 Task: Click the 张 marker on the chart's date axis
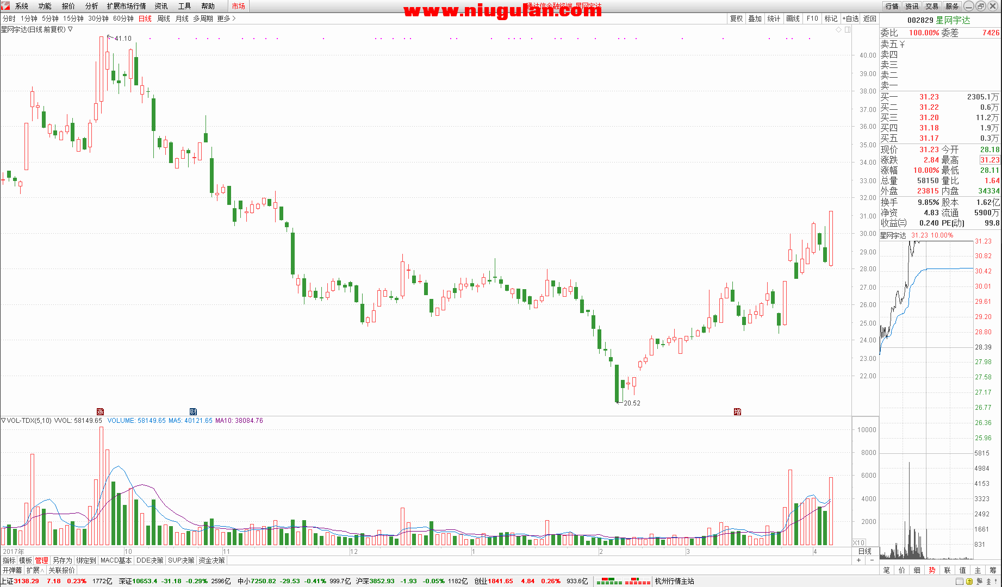click(100, 411)
